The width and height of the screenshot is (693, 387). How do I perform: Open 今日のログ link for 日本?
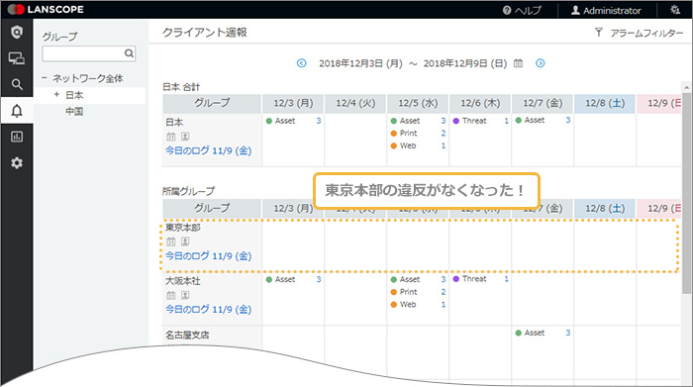pos(209,150)
